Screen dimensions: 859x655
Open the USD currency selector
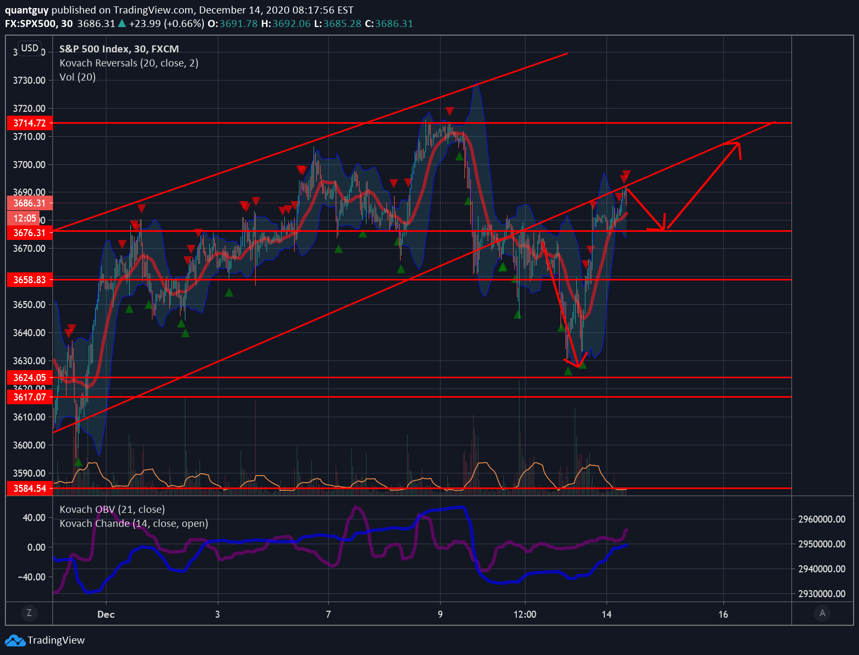pos(30,48)
